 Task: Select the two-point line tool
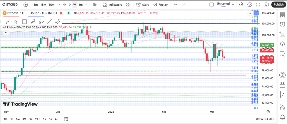coord(49,21)
